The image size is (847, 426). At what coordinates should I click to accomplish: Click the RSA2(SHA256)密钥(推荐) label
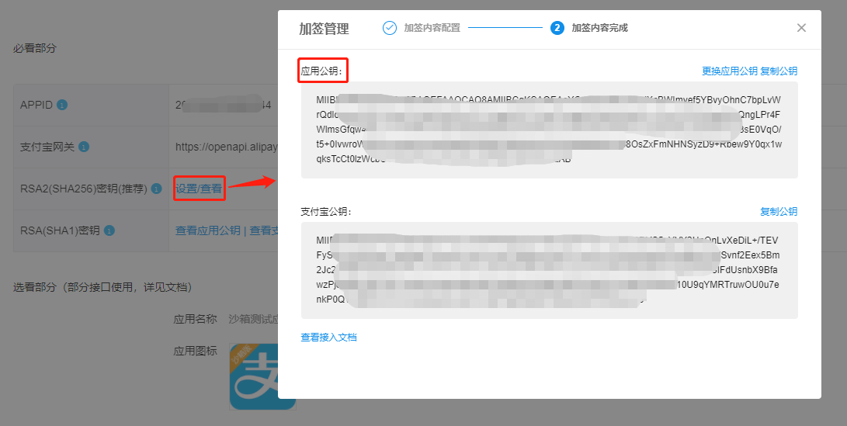[84, 189]
